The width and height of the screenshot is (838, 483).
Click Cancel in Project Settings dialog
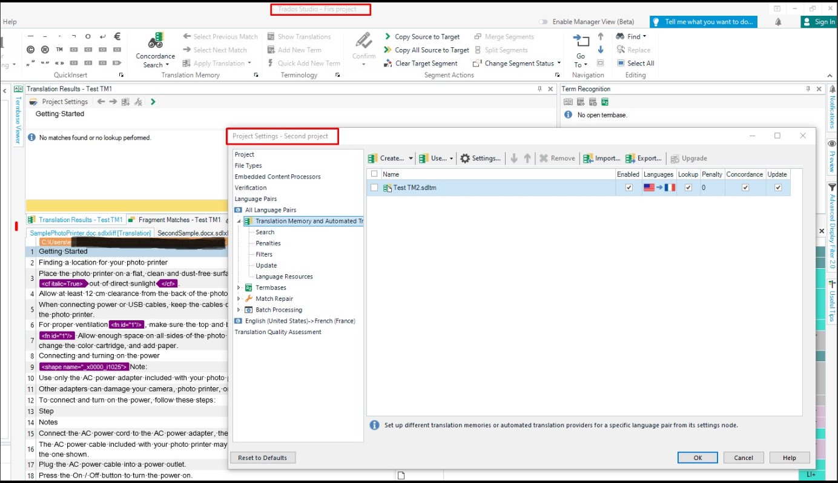(744, 458)
